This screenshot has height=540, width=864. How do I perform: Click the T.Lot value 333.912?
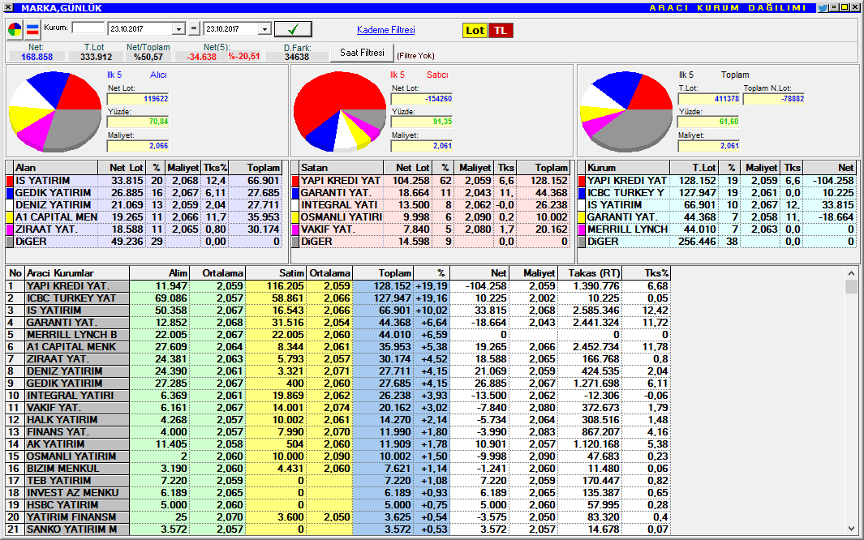point(96,57)
